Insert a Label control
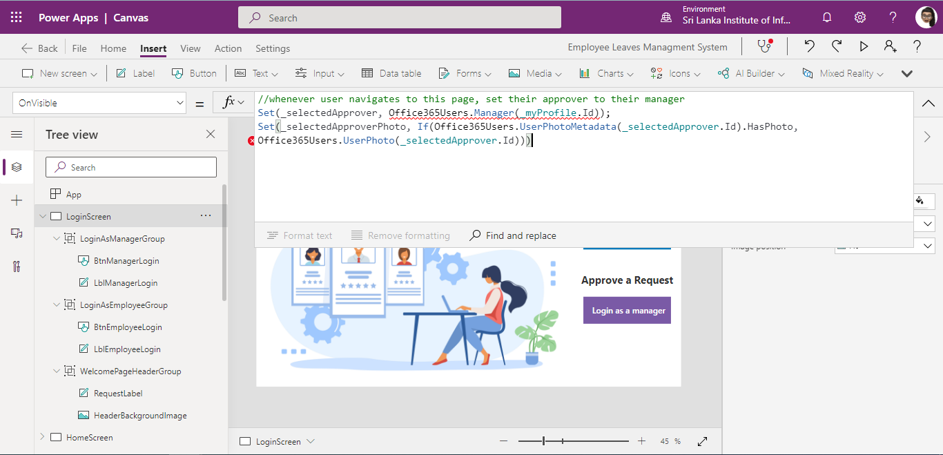This screenshot has width=943, height=455. click(x=135, y=73)
